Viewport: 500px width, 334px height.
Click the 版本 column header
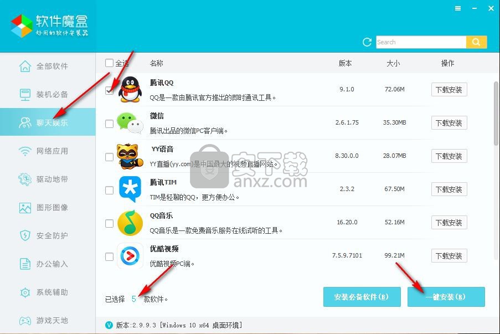point(346,63)
